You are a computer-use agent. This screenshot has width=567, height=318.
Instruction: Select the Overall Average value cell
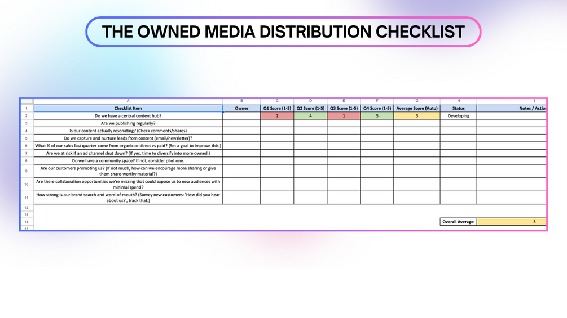point(511,222)
